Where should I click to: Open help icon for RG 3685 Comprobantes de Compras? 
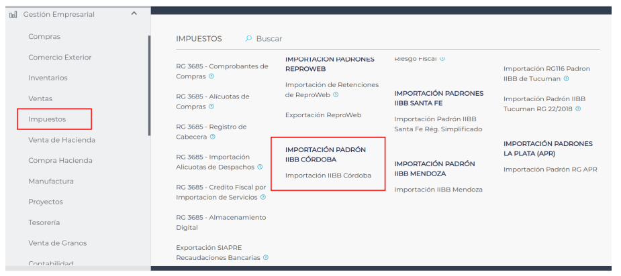[211, 76]
